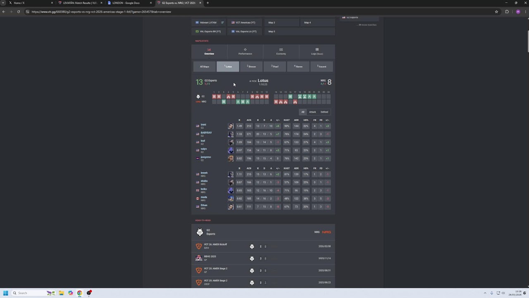The height and width of the screenshot is (298, 529).
Task: Click the Overview chart icon
Action: (x=209, y=50)
